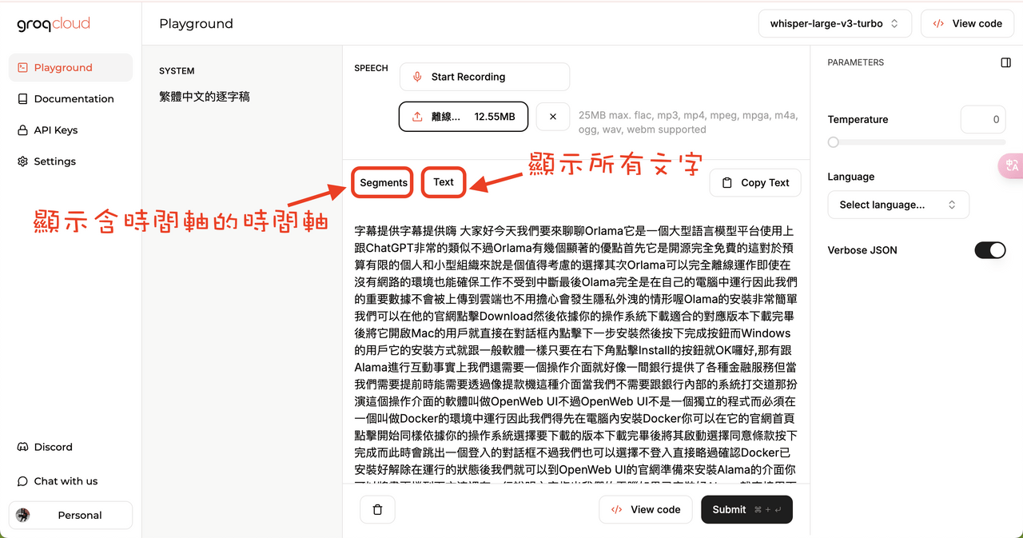The image size is (1023, 538).
Task: Open Playground in sidebar
Action: coord(70,68)
